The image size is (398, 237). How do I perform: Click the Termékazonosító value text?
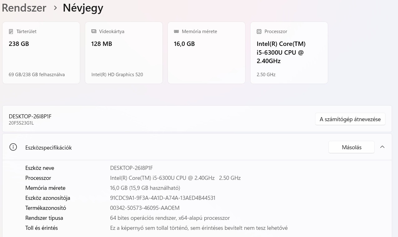(145, 208)
